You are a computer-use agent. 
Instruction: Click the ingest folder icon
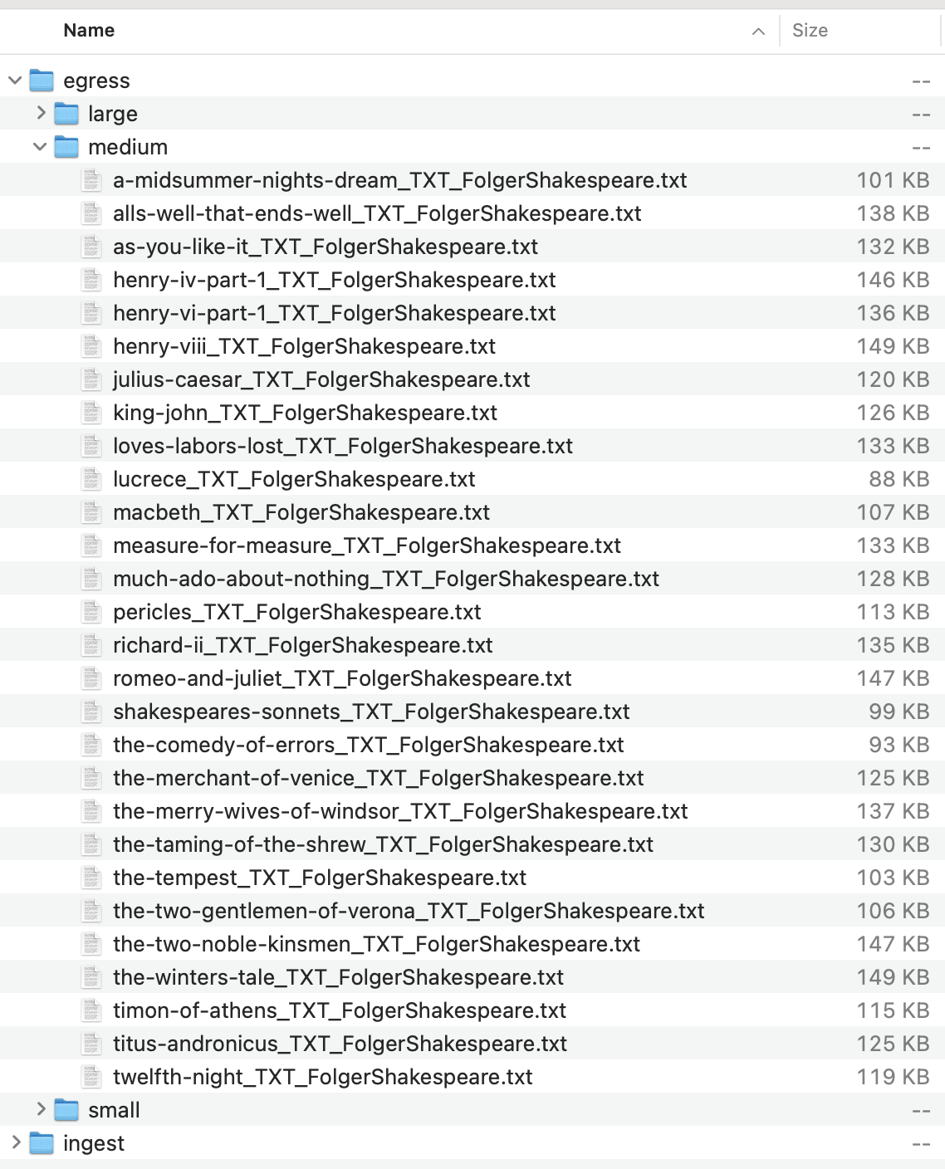42,1143
